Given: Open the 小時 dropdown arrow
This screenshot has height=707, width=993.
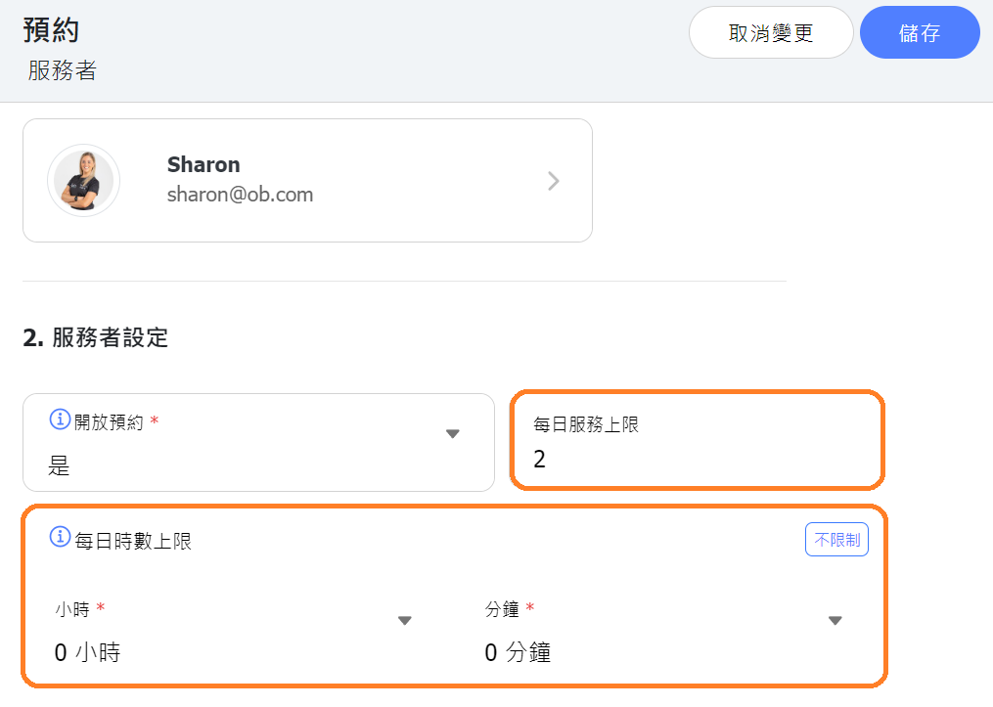Looking at the screenshot, I should (405, 621).
